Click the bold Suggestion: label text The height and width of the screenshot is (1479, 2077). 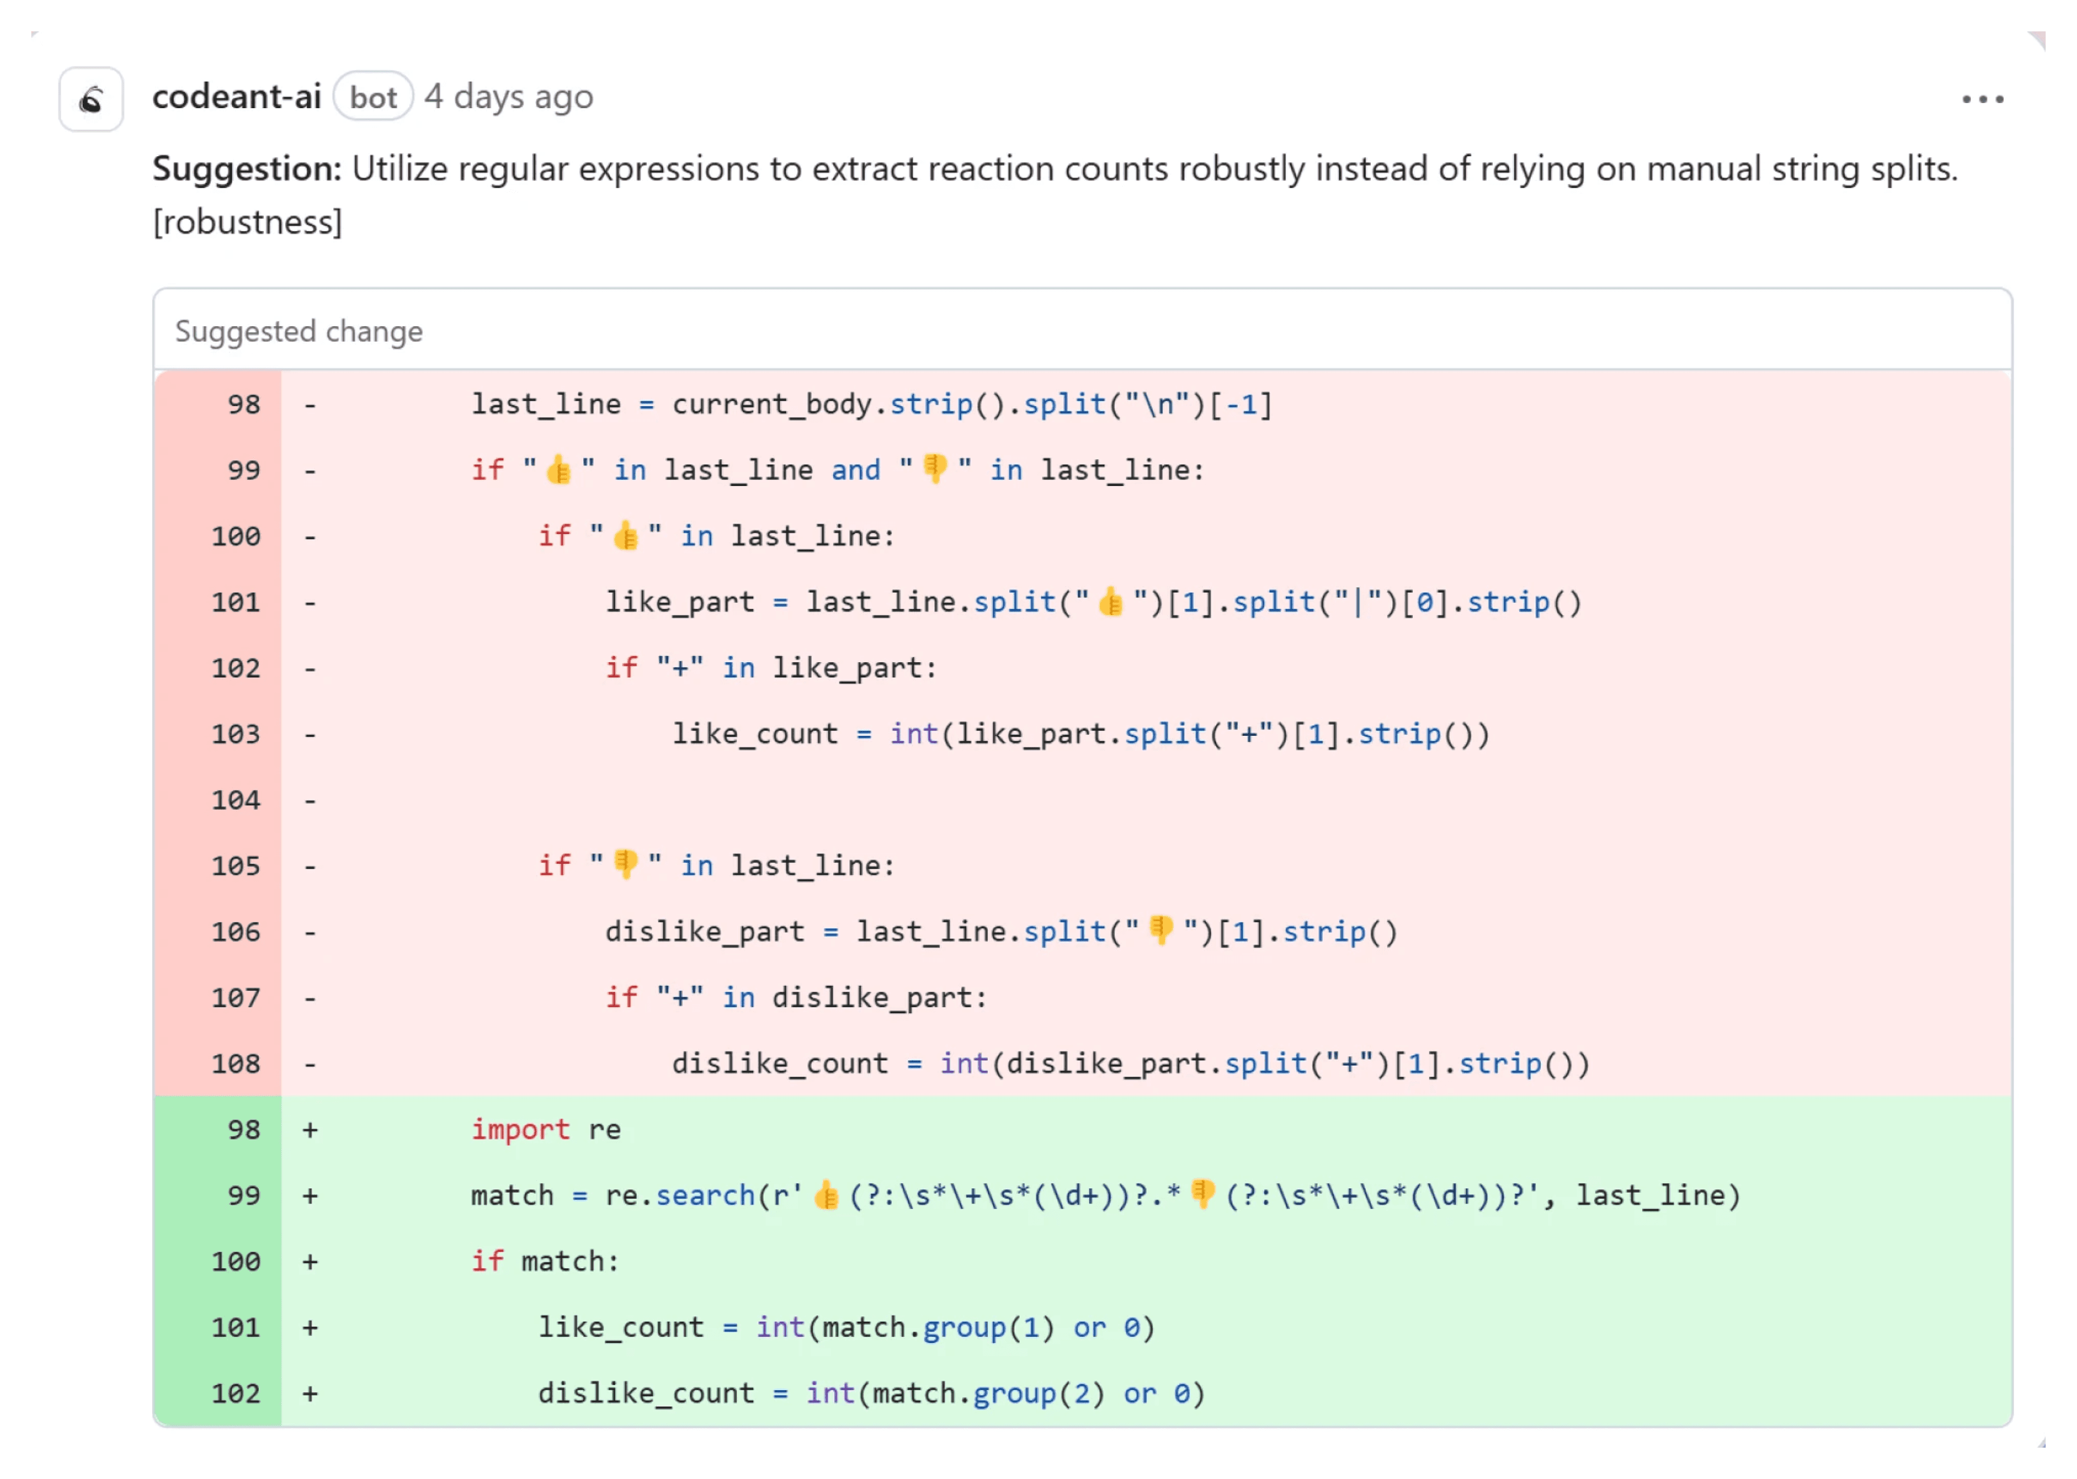point(246,169)
